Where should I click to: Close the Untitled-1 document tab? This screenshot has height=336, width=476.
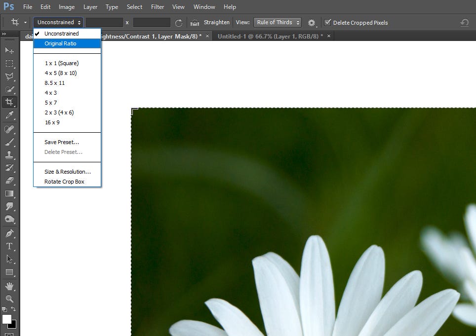(329, 36)
